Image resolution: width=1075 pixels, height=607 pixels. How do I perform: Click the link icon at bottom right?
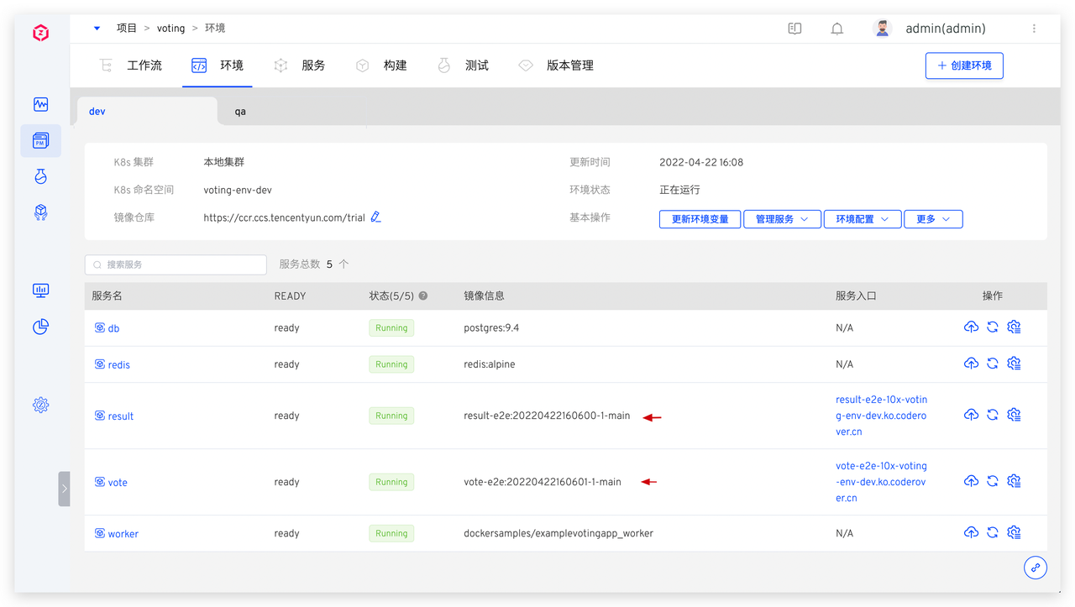coord(1035,568)
